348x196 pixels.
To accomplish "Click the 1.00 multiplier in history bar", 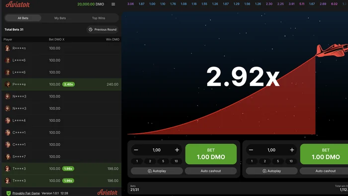I will point(152,4).
